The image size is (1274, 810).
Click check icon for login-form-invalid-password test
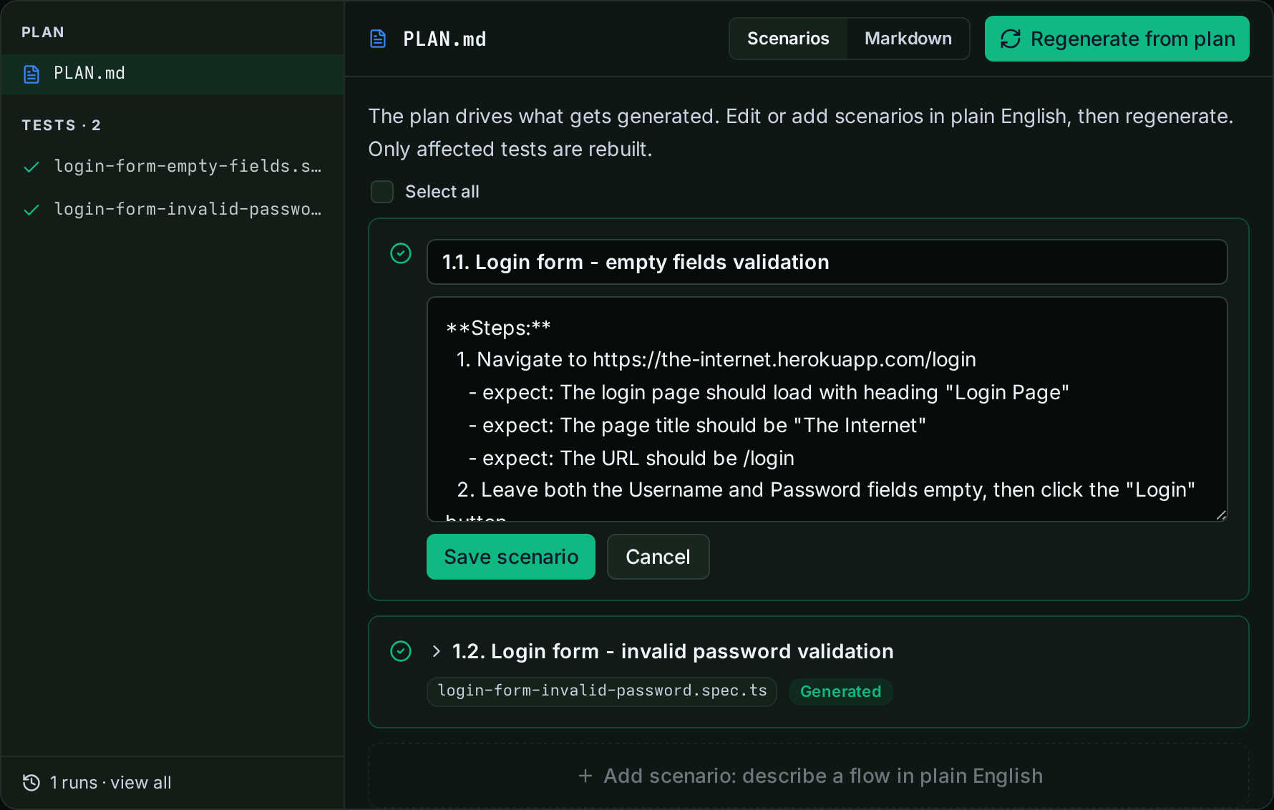(x=31, y=210)
